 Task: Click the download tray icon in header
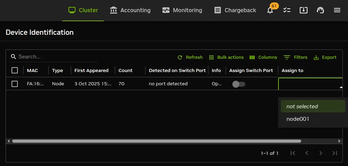pos(303,10)
